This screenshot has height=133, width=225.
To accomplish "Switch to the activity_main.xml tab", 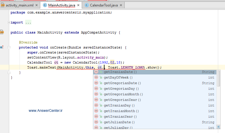I will (x=20, y=5).
